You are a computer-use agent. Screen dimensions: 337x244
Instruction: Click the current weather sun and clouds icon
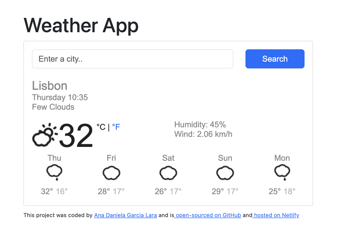[44, 135]
